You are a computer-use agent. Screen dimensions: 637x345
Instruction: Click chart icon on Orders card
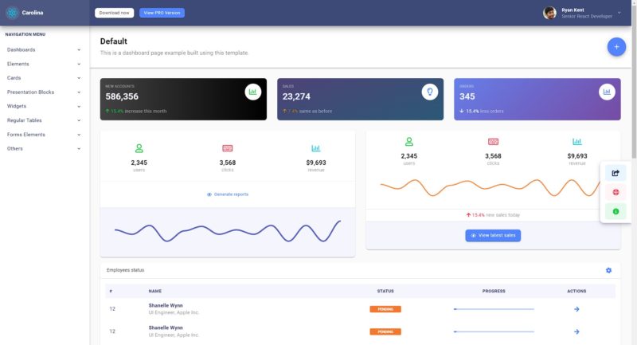click(607, 92)
